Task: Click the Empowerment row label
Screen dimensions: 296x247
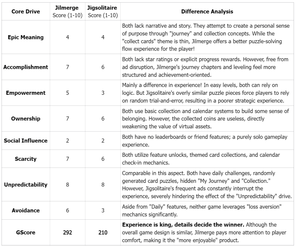Action: pos(26,93)
